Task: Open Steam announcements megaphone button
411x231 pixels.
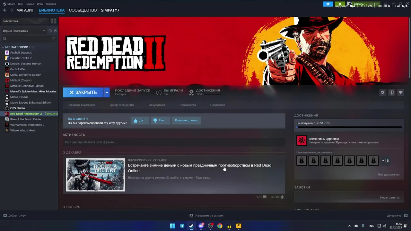Action: pyautogui.click(x=328, y=4)
